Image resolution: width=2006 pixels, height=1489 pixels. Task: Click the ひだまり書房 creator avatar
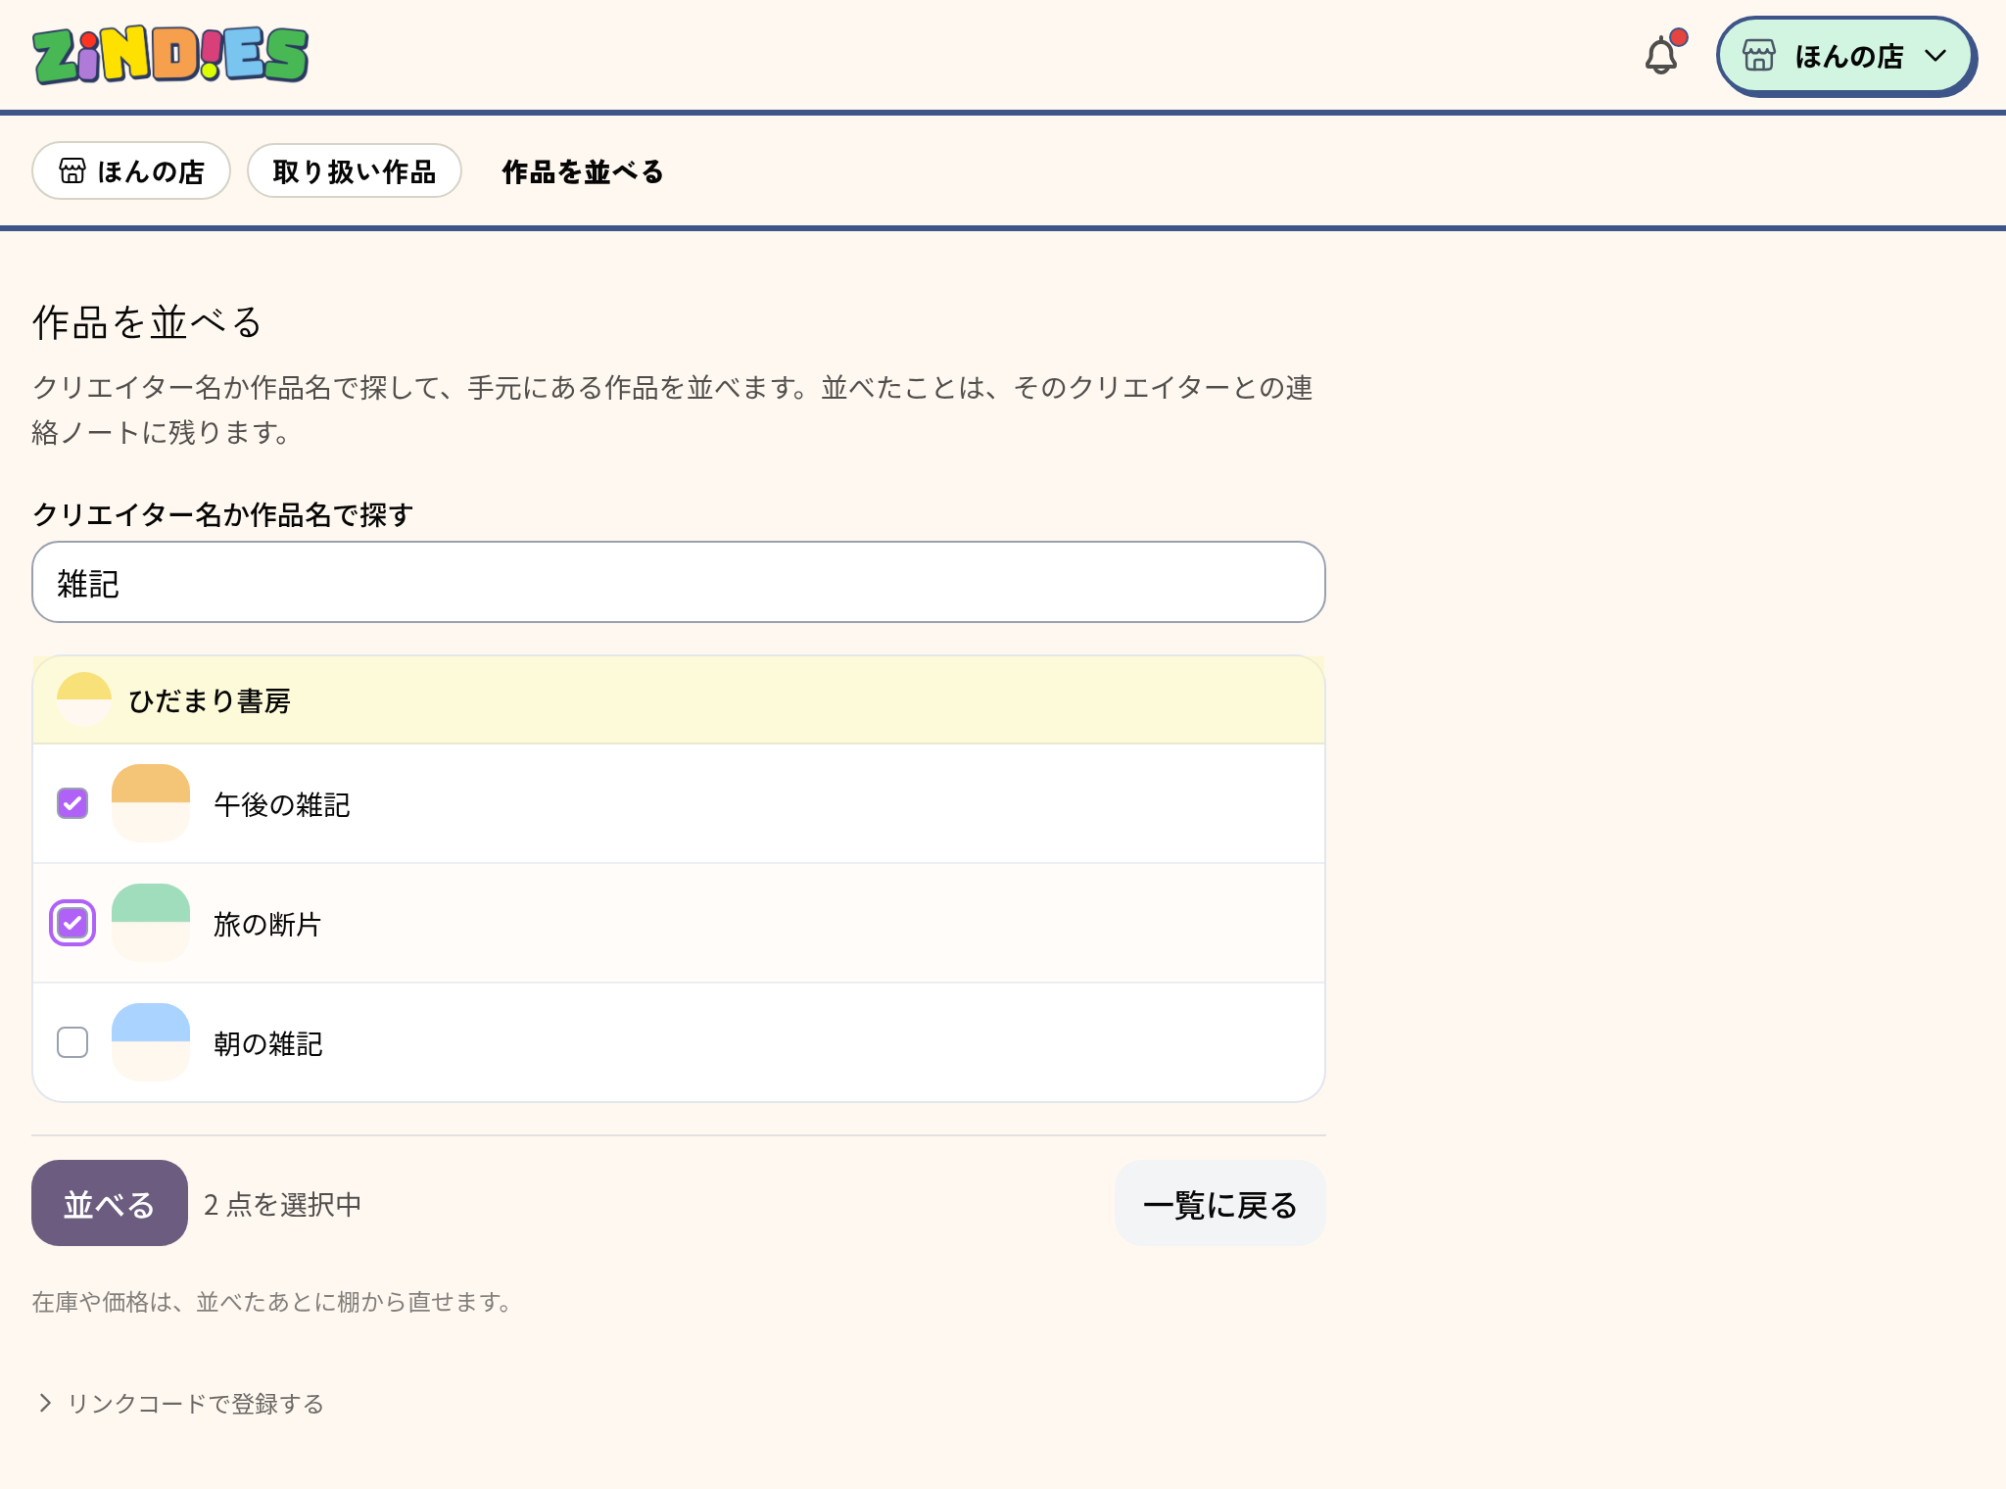click(x=84, y=699)
